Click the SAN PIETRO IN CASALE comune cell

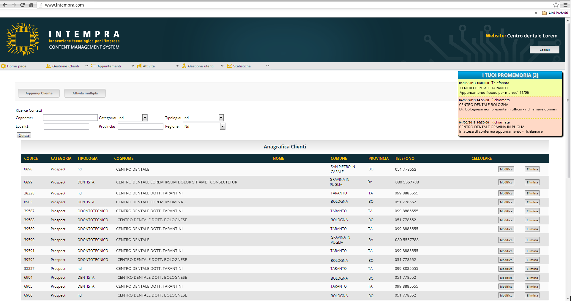(x=343, y=169)
